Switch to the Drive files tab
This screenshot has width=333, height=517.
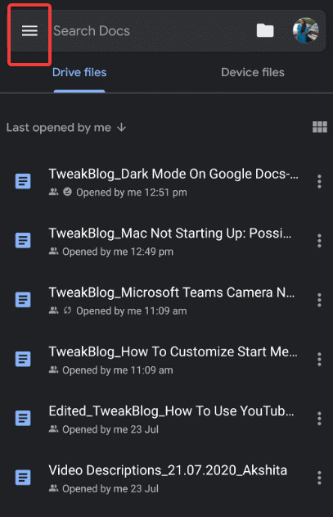pyautogui.click(x=79, y=72)
